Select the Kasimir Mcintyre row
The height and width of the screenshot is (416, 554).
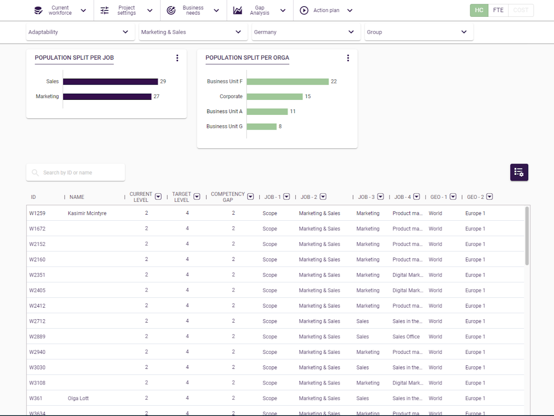(87, 213)
